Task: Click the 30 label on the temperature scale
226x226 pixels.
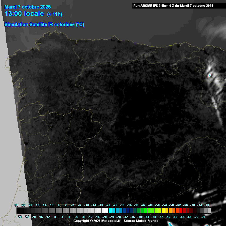Action: [x=16, y=205]
